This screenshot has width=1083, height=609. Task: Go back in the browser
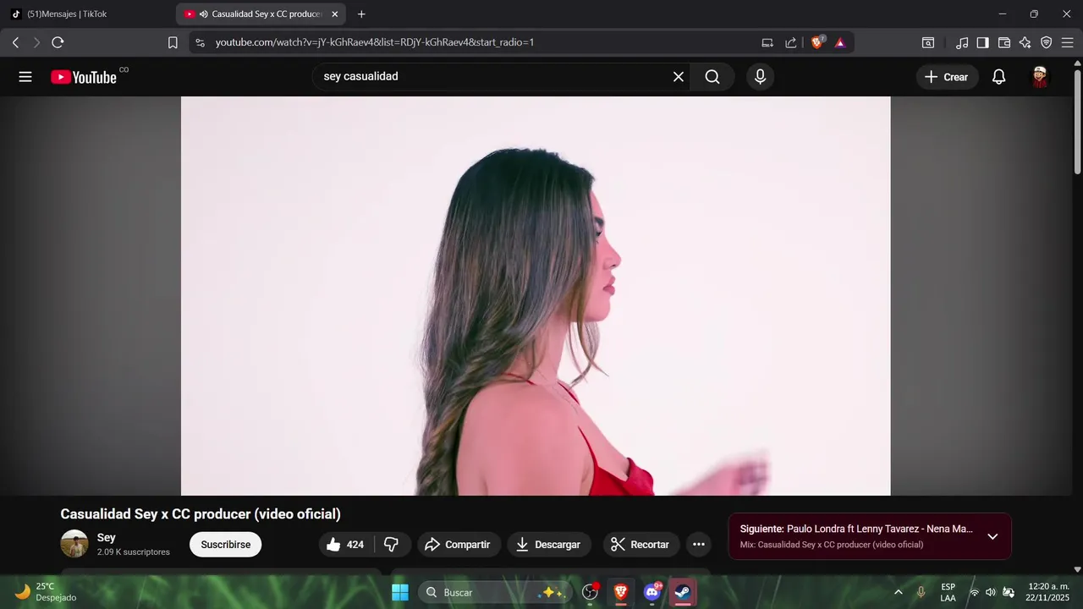pyautogui.click(x=15, y=42)
